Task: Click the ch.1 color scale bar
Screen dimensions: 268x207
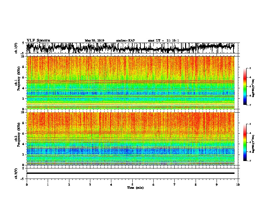Action: [x=245, y=87]
